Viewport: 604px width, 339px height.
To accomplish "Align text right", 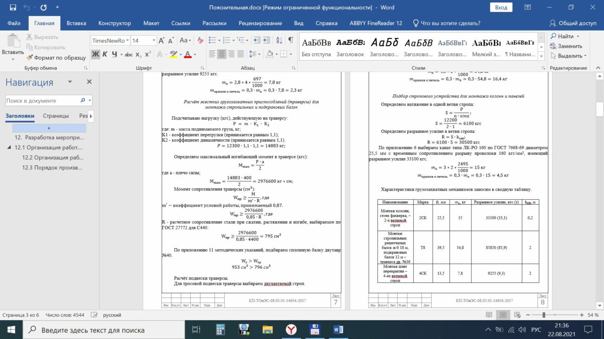I will (x=231, y=54).
